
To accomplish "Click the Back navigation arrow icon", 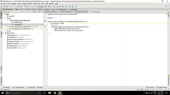I will click(x=31, y=6).
